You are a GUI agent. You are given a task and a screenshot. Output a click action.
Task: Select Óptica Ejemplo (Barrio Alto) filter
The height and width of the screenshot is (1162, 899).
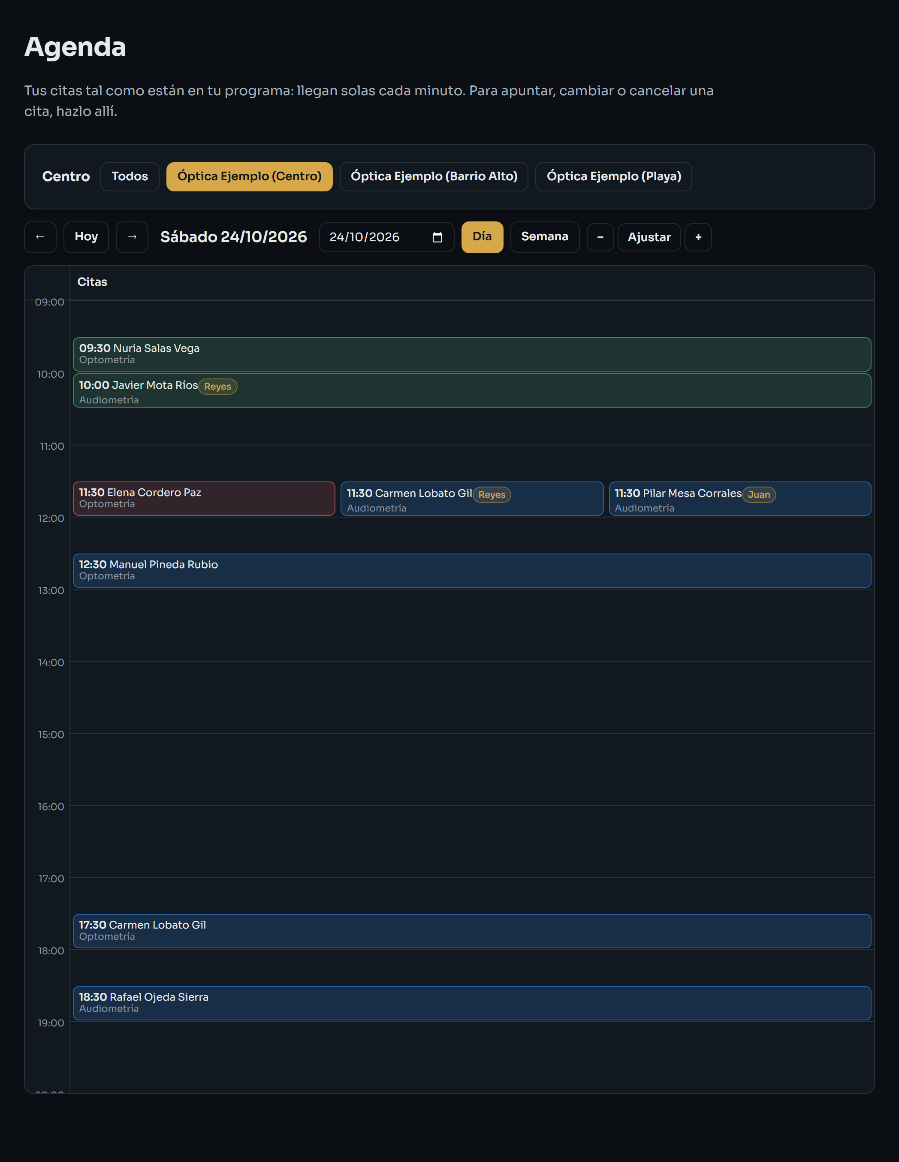point(434,177)
